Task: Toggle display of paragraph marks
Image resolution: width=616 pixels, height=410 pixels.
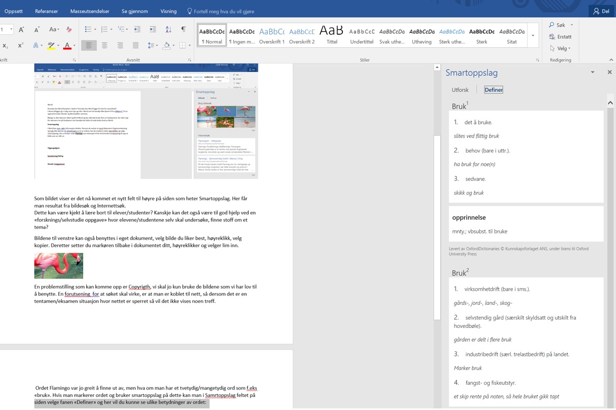Action: (183, 29)
